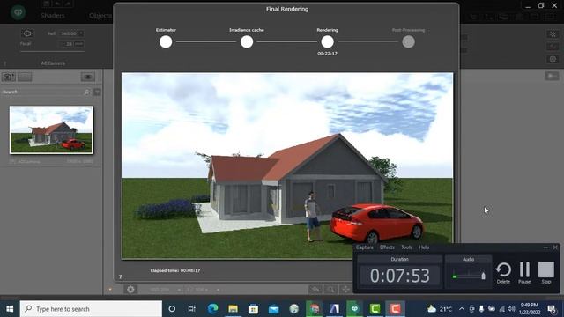Click the Estimator step circle
The image size is (564, 317).
(x=166, y=42)
